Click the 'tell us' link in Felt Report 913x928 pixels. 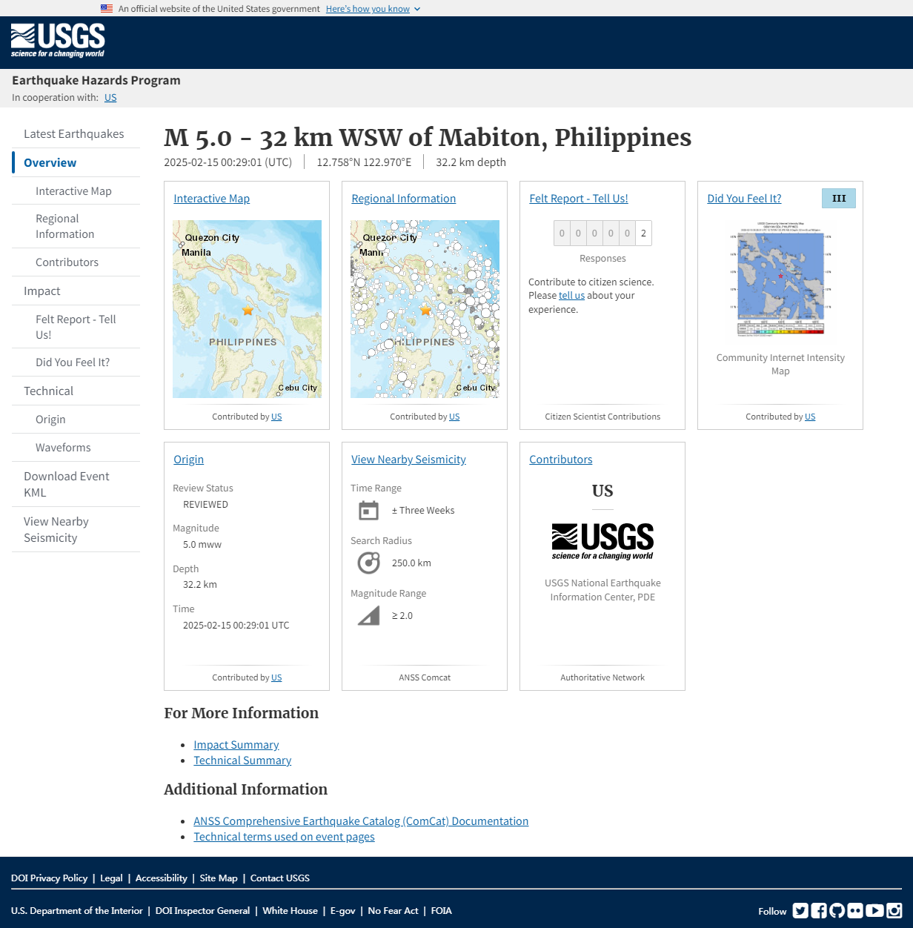[x=571, y=296]
